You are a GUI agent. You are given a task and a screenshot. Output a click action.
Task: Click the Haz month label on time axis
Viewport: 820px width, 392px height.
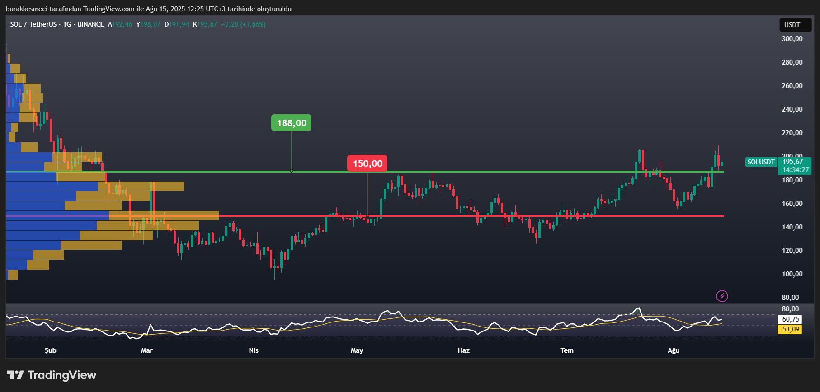point(463,350)
